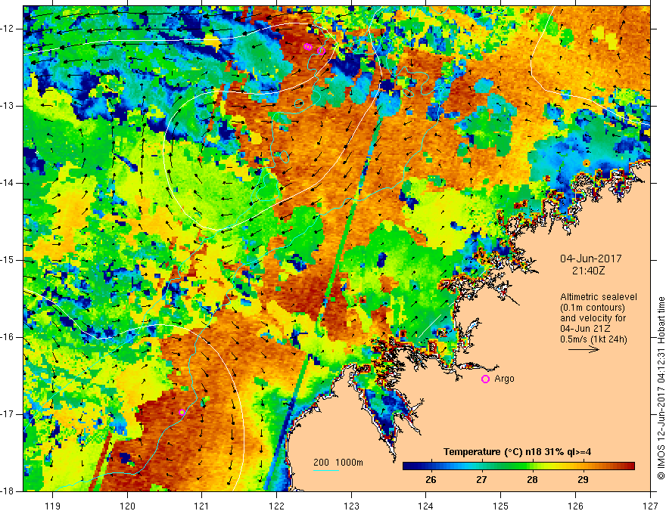Click the latitude label -14
The image size is (666, 514).
pyautogui.click(x=8, y=183)
